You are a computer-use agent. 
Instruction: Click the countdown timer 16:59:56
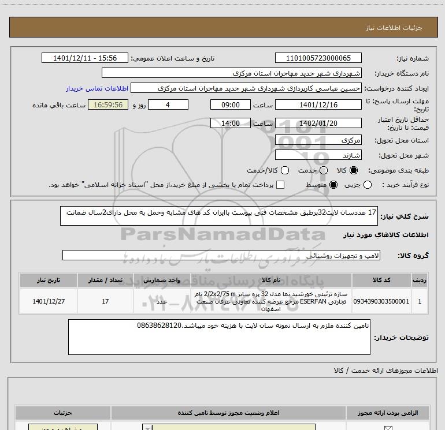click(108, 104)
